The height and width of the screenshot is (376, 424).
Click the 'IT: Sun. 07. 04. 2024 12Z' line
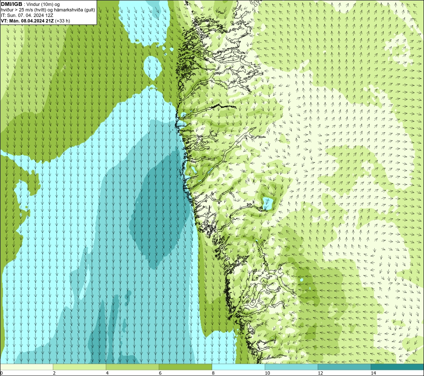(x=27, y=15)
